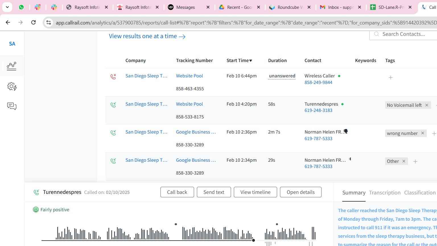
Task: Close the Recent Google Drive tab
Action: click(x=259, y=7)
